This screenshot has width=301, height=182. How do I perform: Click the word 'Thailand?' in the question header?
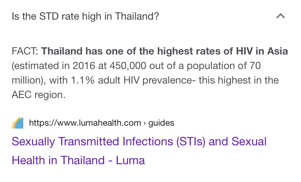point(137,16)
